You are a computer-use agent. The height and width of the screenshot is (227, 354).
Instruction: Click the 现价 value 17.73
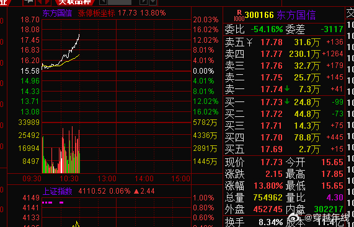[272, 162]
